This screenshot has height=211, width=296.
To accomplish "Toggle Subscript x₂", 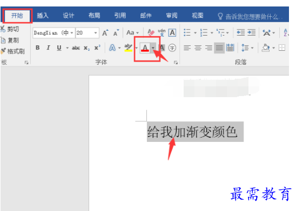I will (x=86, y=48).
